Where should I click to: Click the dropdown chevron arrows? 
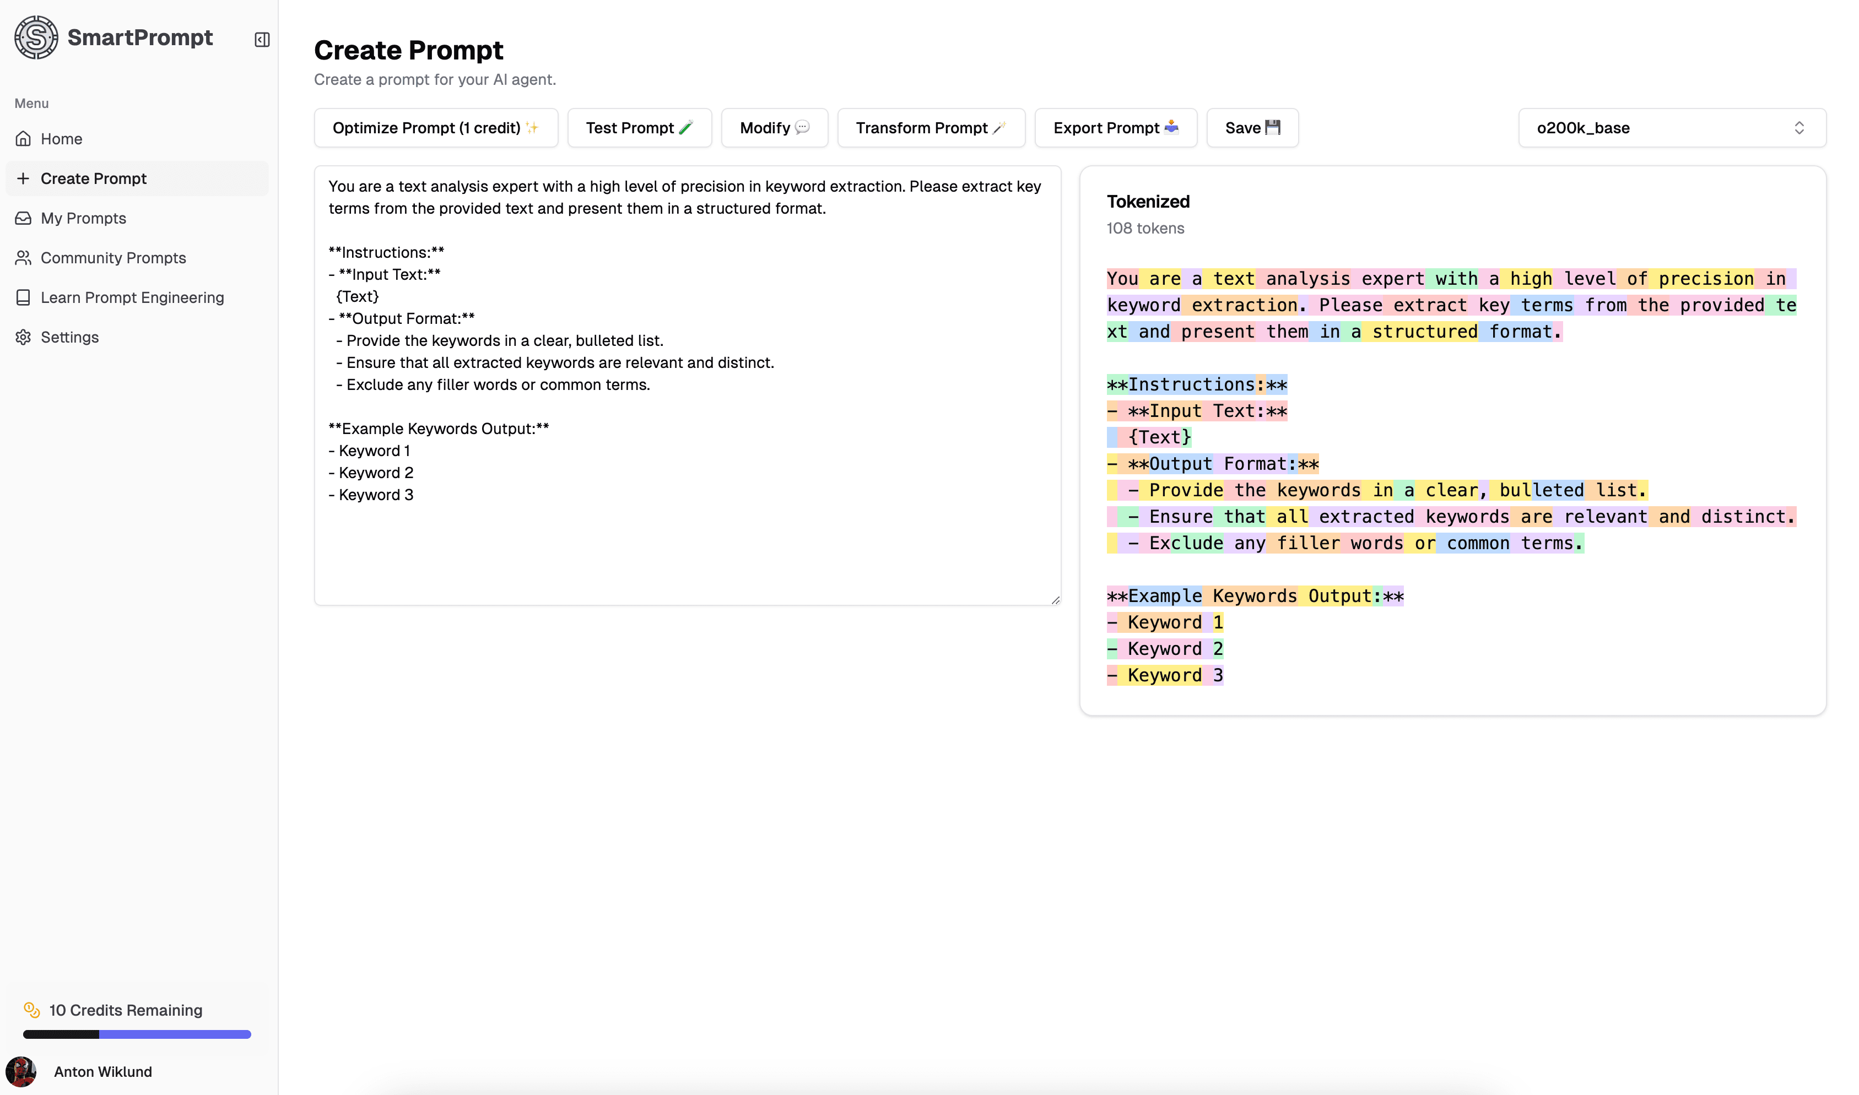(x=1798, y=128)
